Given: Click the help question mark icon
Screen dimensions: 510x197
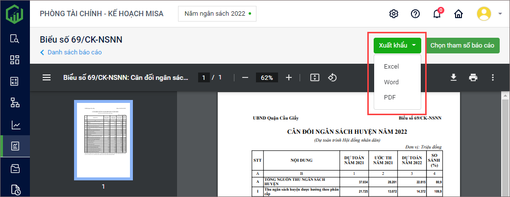Looking at the screenshot, I should pos(415,14).
